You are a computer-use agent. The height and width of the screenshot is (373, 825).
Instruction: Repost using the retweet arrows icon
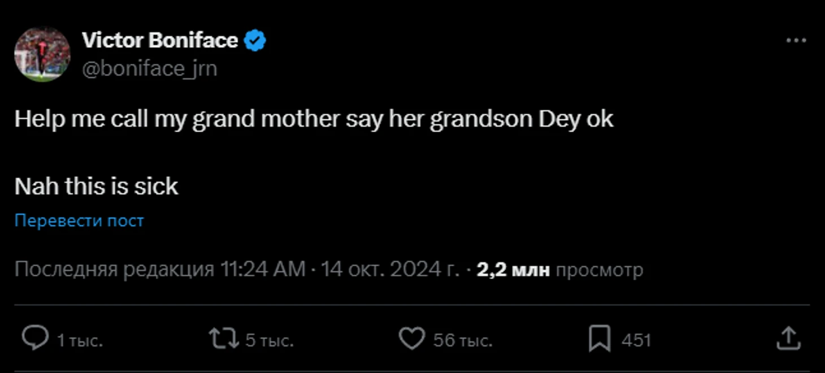point(224,339)
